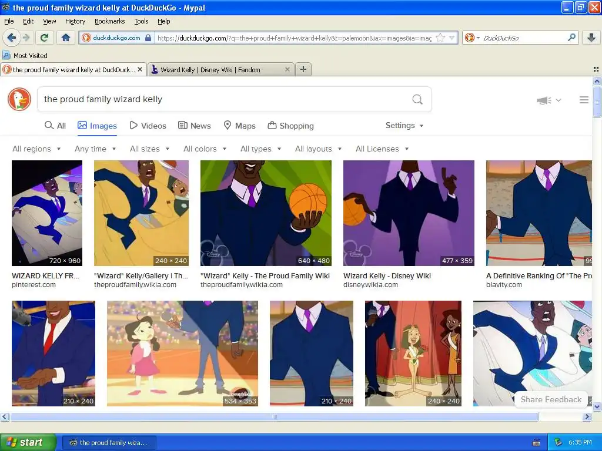Switch to All search results
This screenshot has height=451, width=602.
point(55,126)
